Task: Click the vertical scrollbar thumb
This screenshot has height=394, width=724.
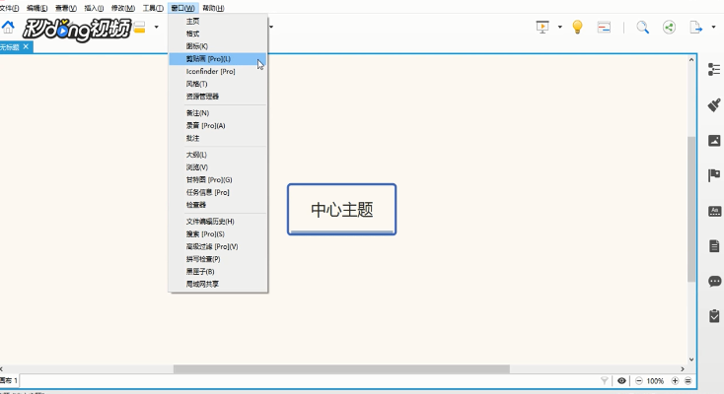Action: [x=691, y=209]
